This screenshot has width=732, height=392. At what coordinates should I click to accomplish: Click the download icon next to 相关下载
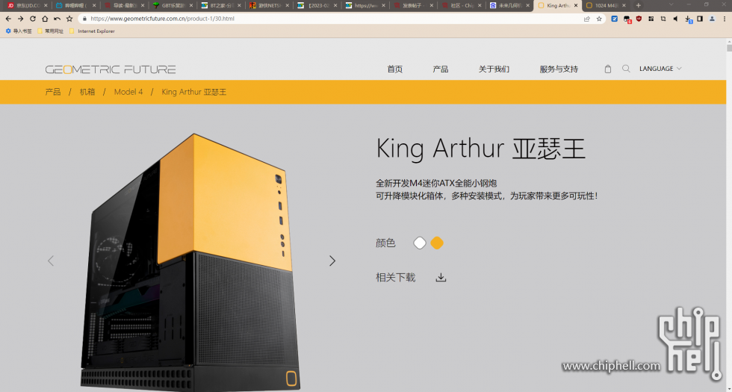[x=441, y=277]
